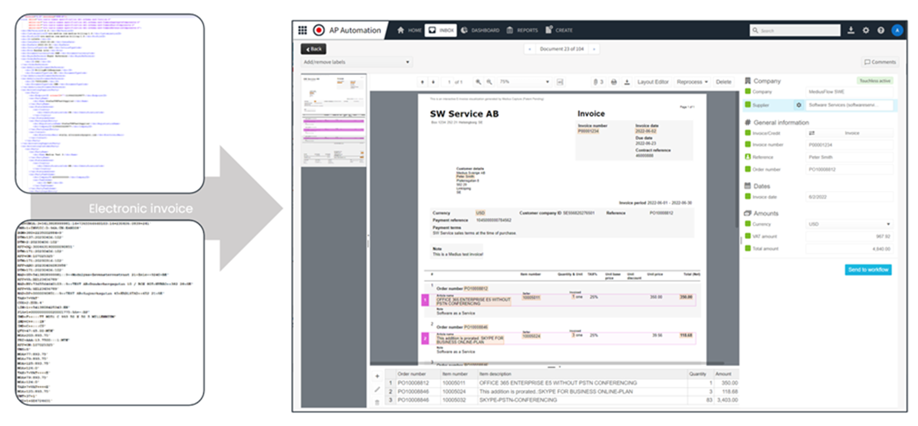Image resolution: width=918 pixels, height=426 pixels.
Task: Click the print icon
Action: pyautogui.click(x=614, y=82)
